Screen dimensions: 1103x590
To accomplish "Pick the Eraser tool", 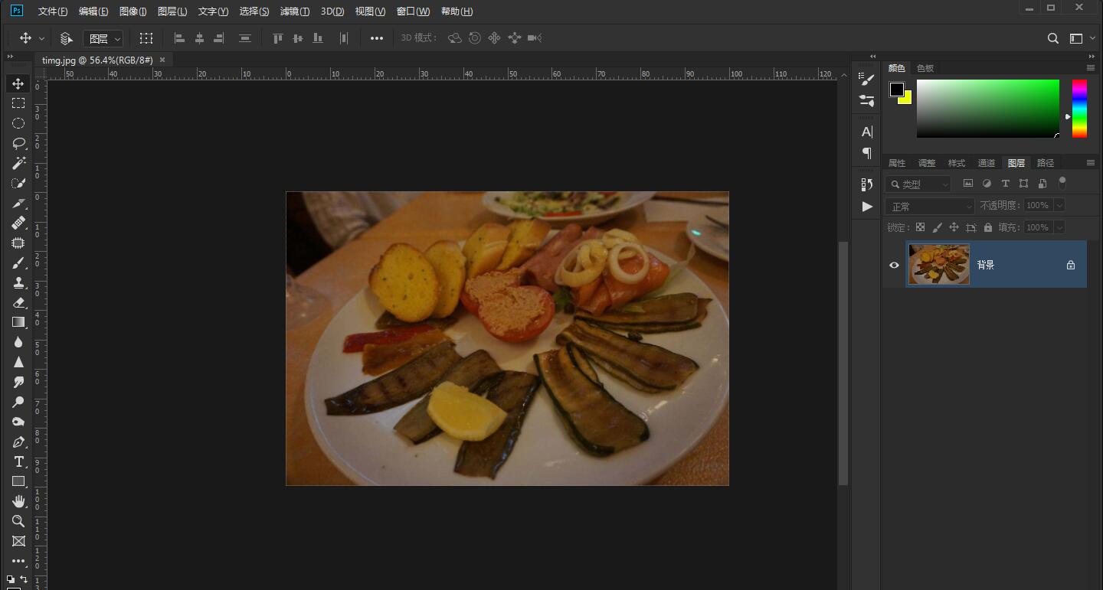I will coord(18,302).
